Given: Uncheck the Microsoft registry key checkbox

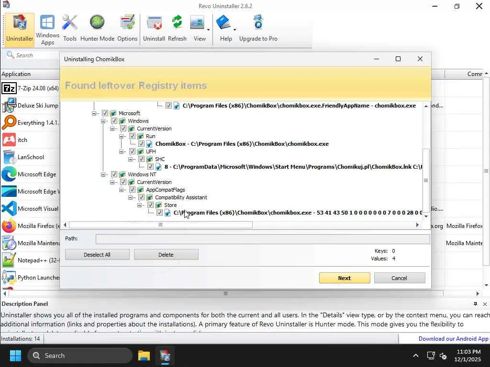Looking at the screenshot, I should coord(105,113).
